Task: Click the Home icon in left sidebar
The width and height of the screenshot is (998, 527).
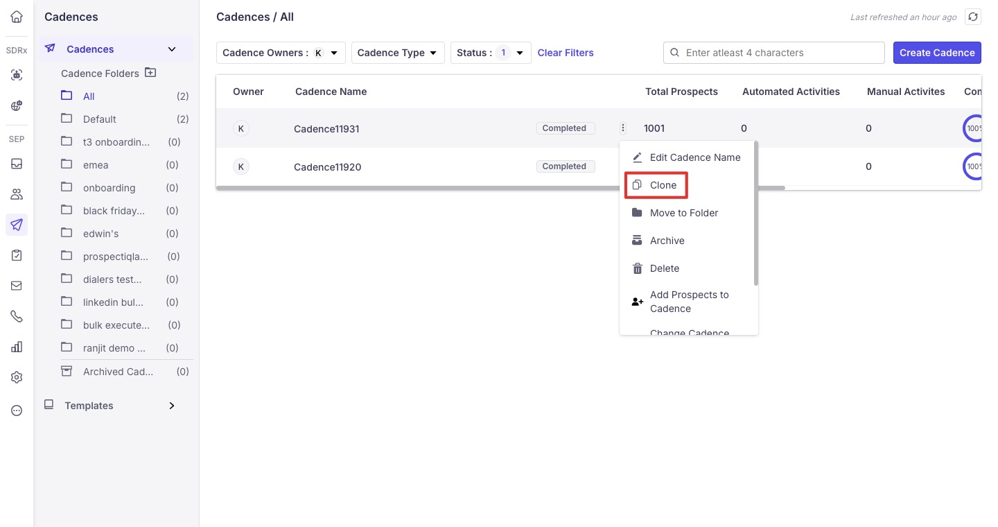Action: click(17, 17)
